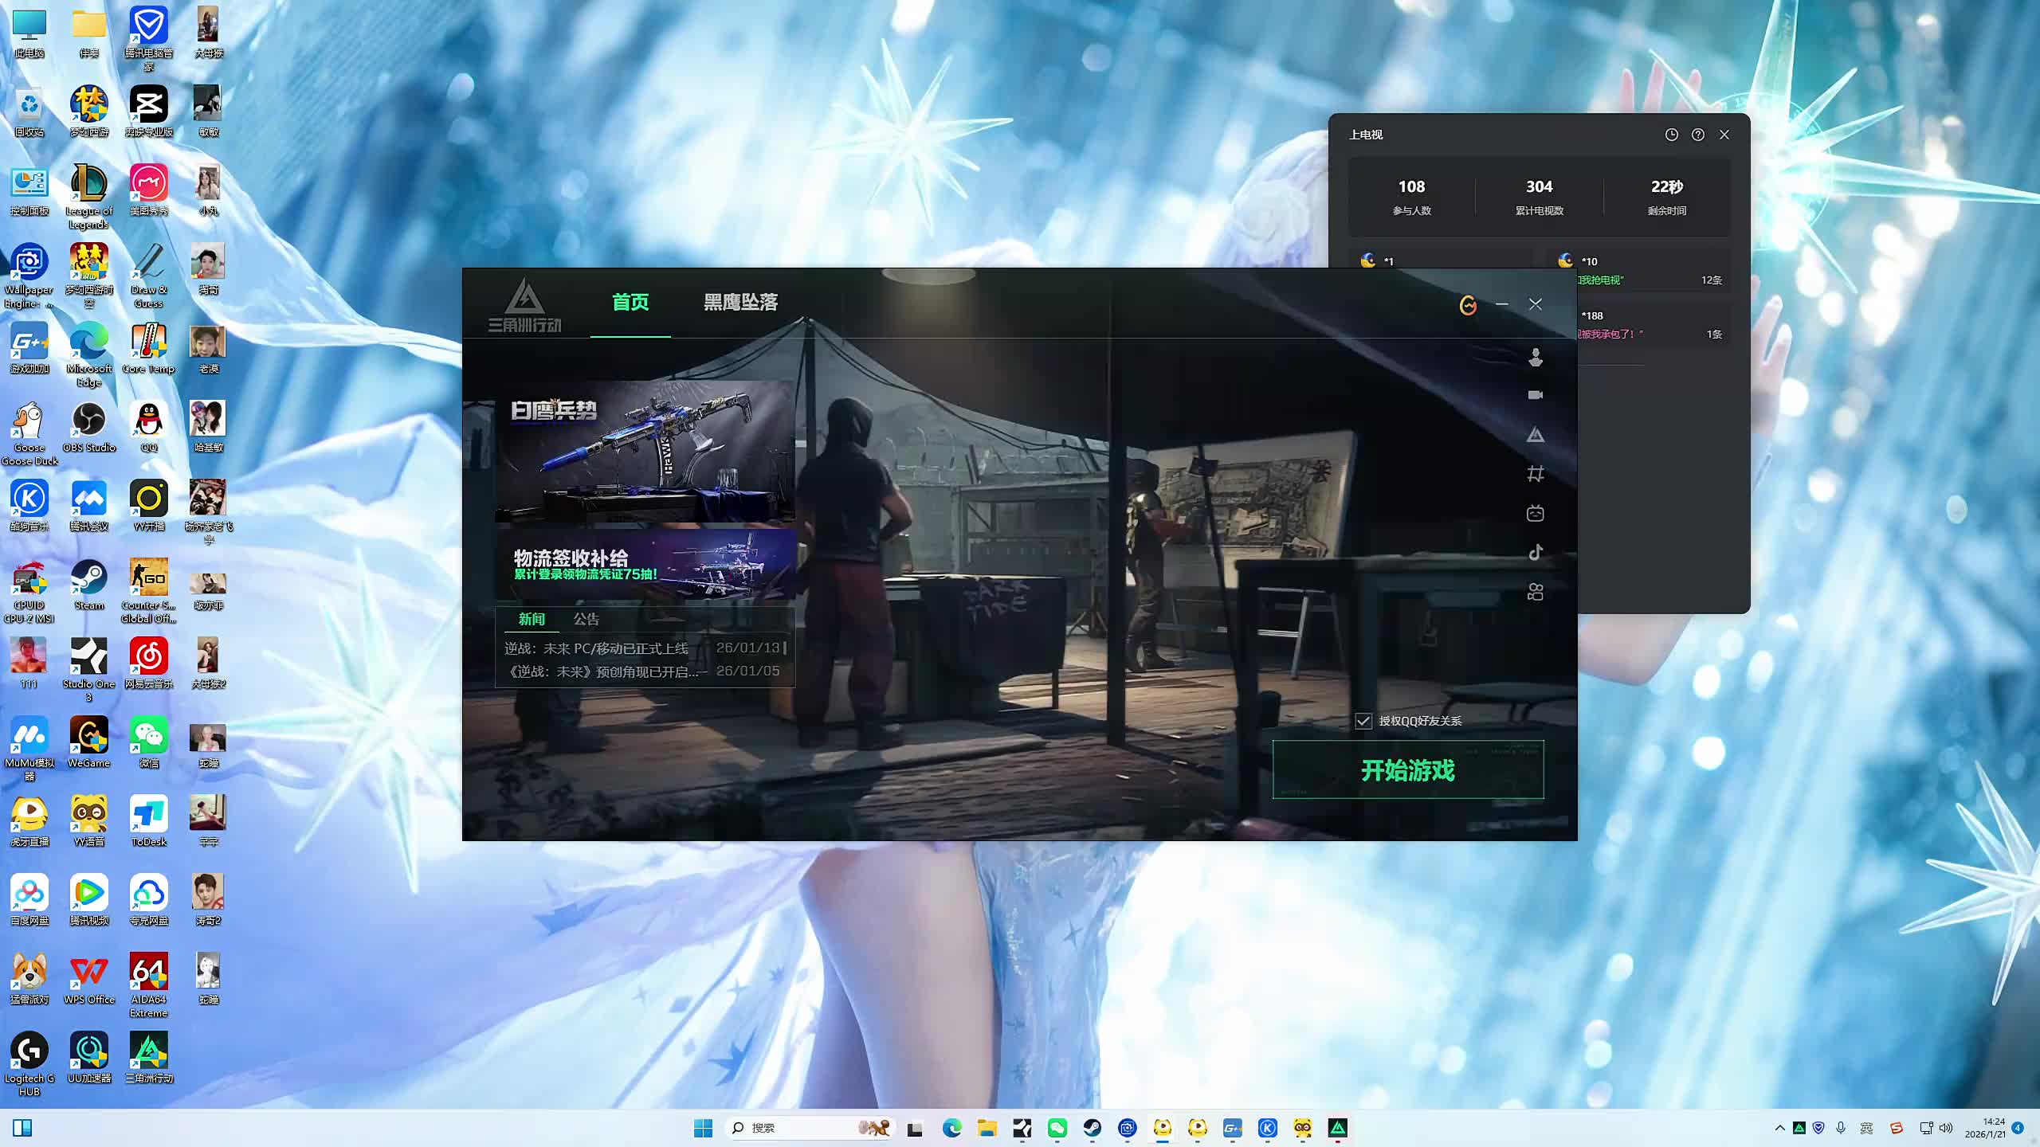The width and height of the screenshot is (2040, 1147).
Task: Open the customer service avatar icon
Action: click(1536, 358)
